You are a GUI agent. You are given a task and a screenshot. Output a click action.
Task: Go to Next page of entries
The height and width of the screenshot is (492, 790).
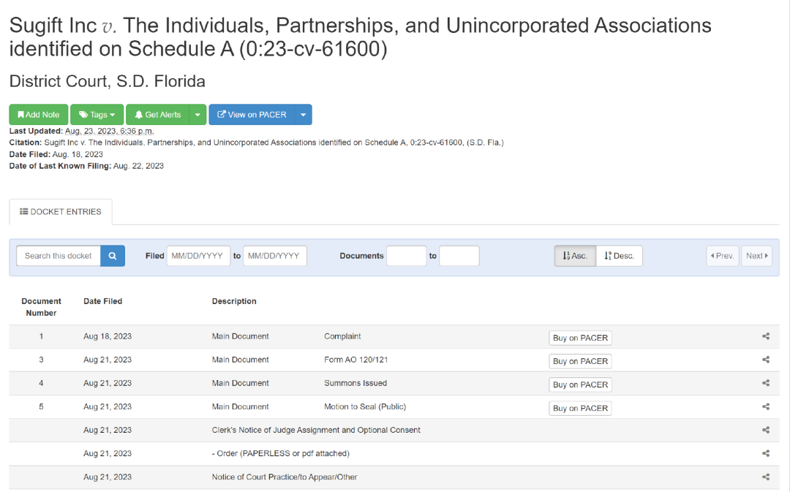pyautogui.click(x=756, y=256)
